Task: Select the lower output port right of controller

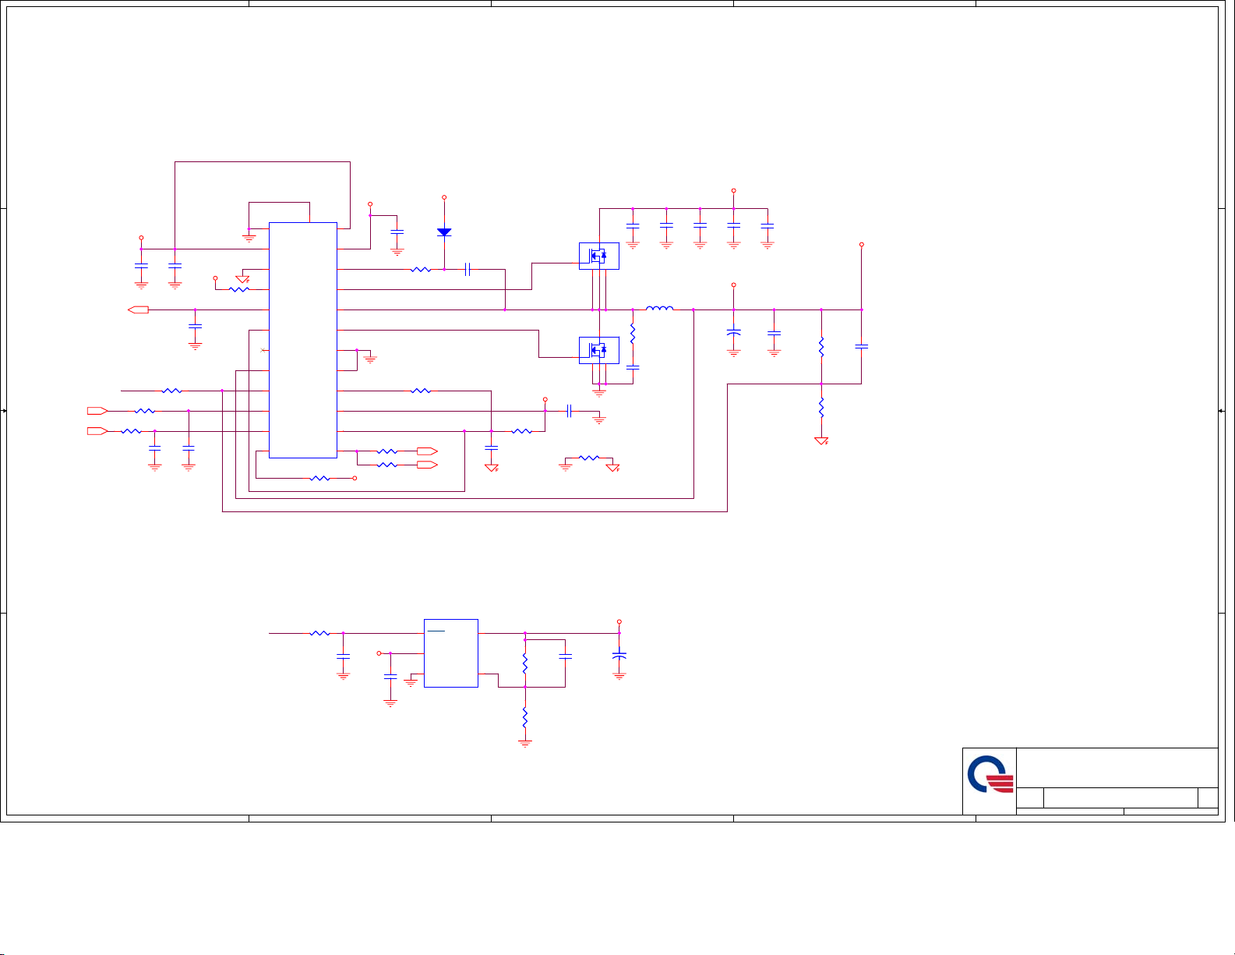Action: 428,465
